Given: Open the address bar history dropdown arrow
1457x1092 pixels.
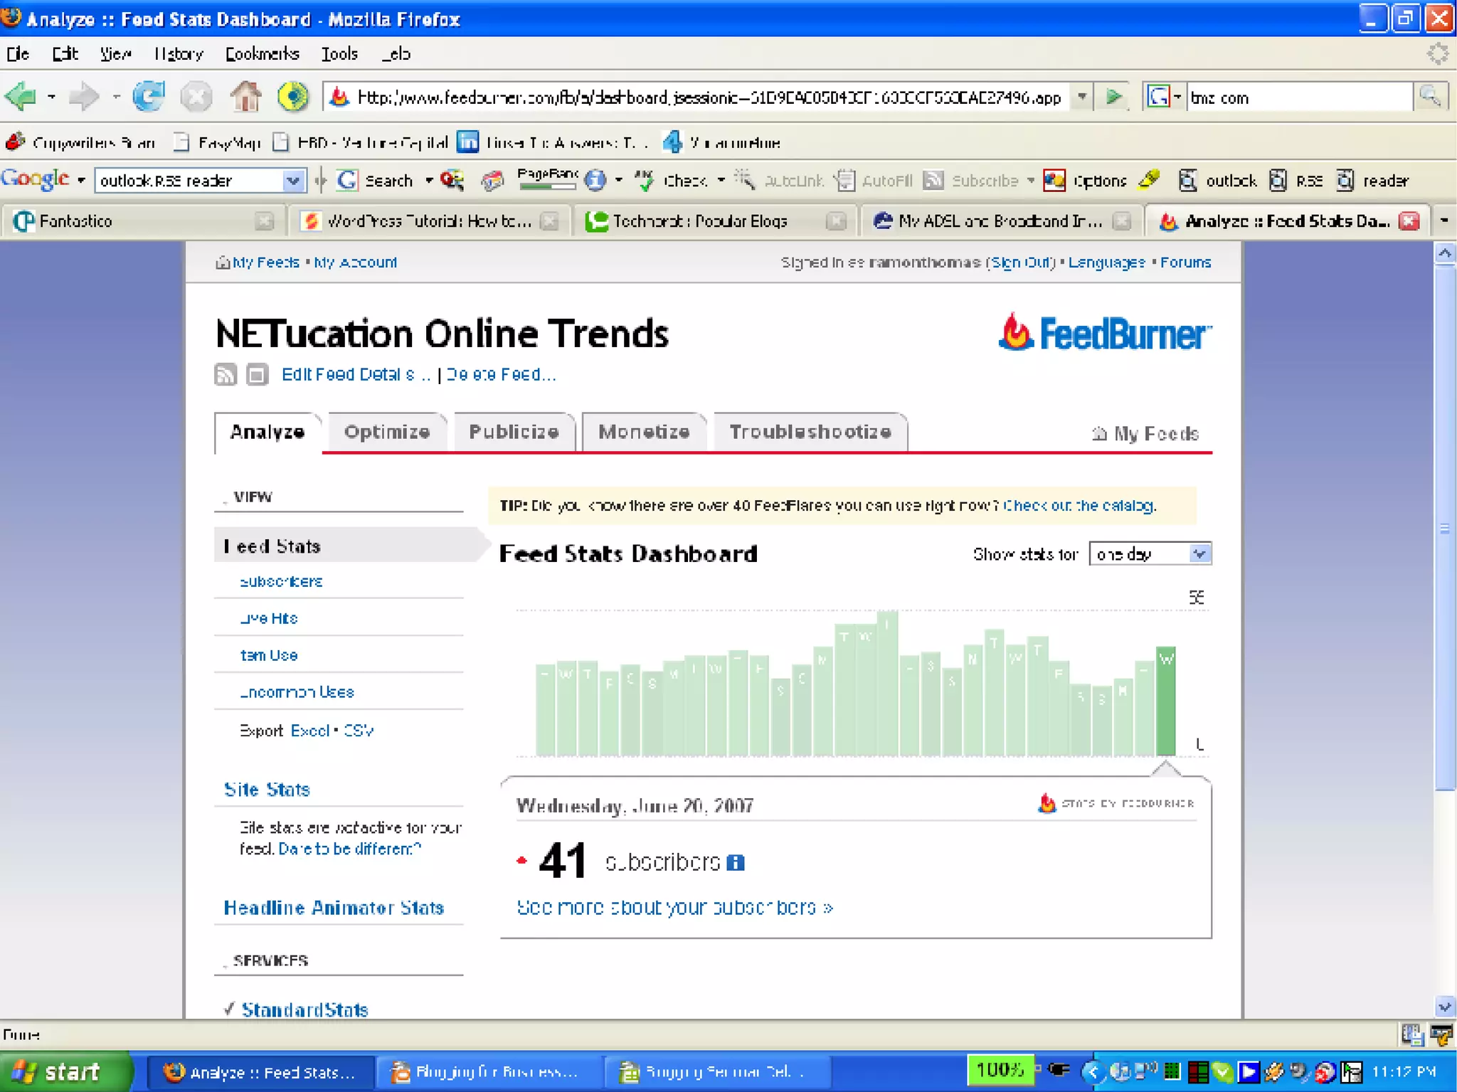Looking at the screenshot, I should [1081, 97].
